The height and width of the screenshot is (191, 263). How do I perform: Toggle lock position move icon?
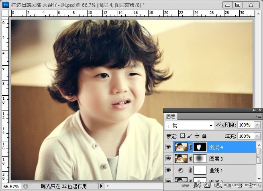coord(197,136)
